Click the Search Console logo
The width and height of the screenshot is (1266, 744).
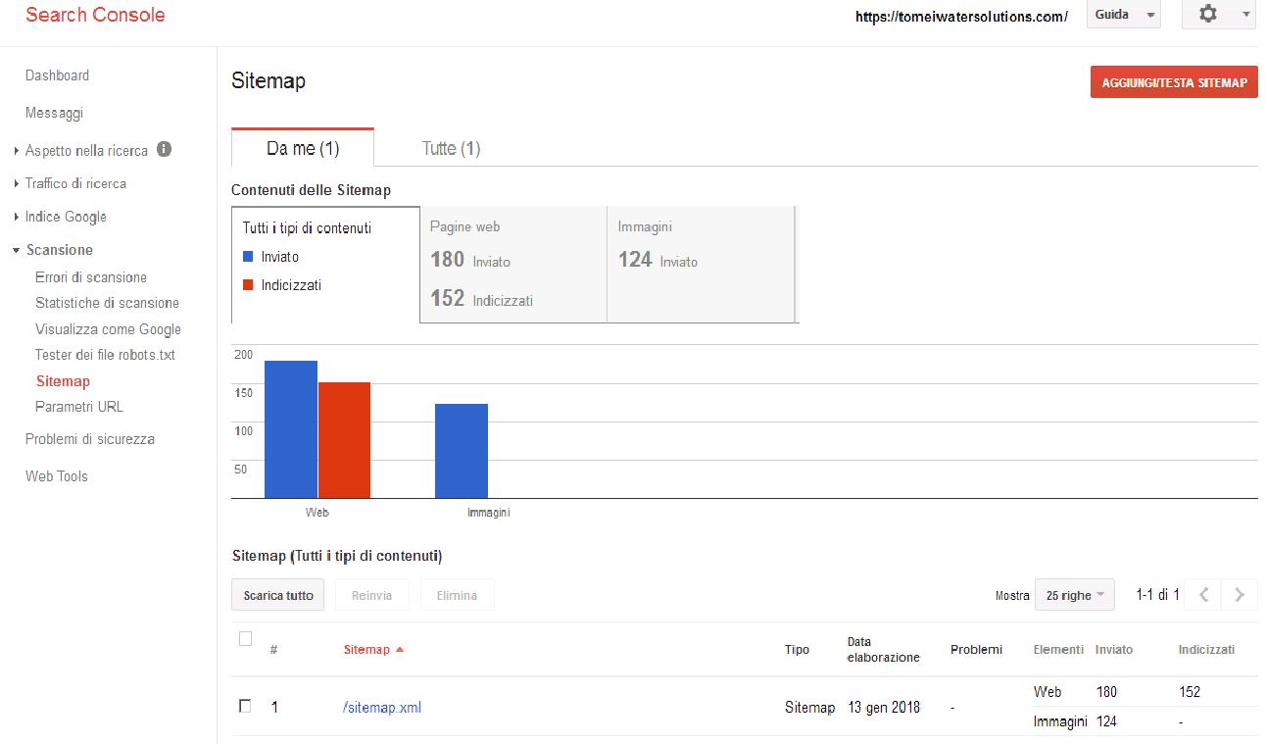pos(95,15)
